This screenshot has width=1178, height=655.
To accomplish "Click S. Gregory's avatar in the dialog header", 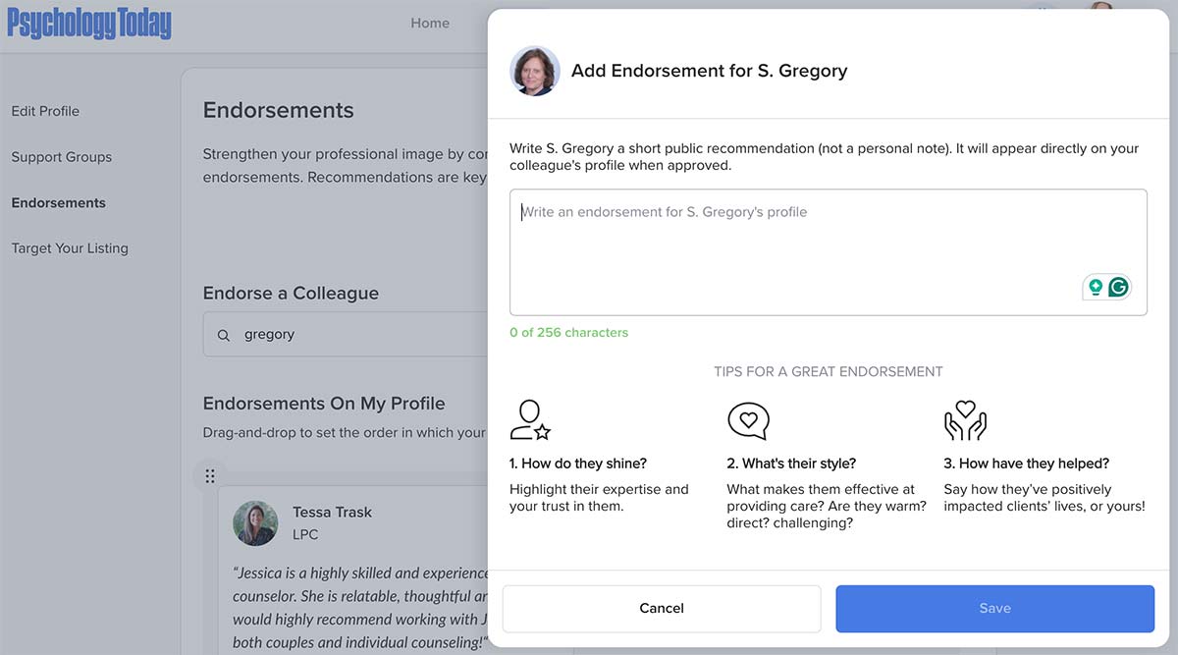I will click(534, 70).
